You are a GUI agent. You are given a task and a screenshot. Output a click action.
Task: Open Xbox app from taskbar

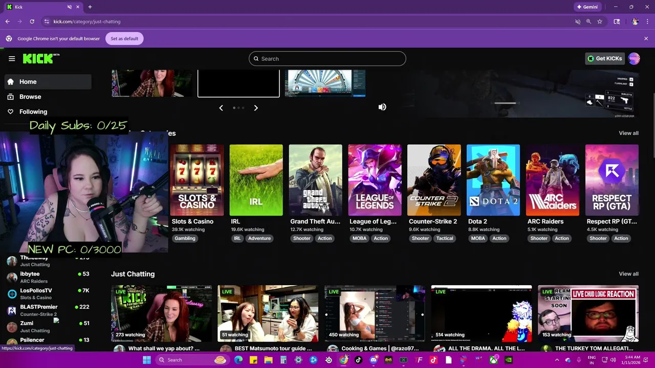494,360
